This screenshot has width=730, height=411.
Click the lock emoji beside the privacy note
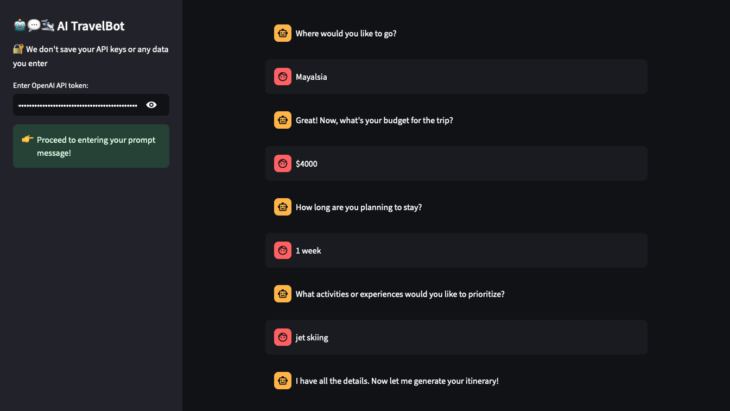click(18, 49)
